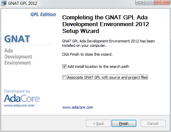This screenshot has height=132, width=171.
Task: Click the large GNAT logo text
Action: click(17, 39)
